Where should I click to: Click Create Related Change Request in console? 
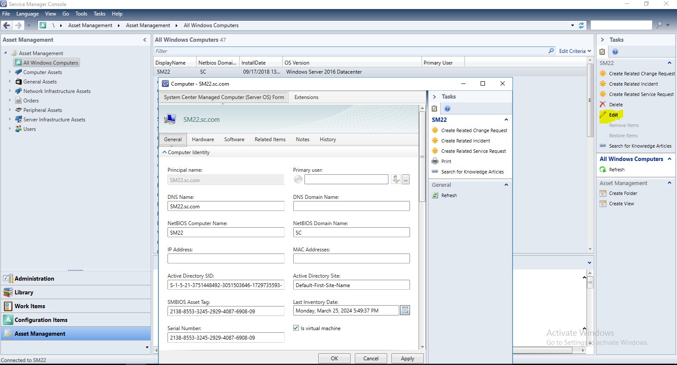click(x=642, y=74)
